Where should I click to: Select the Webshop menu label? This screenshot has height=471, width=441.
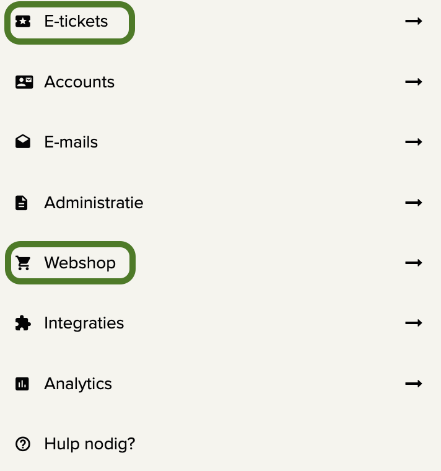coord(80,263)
